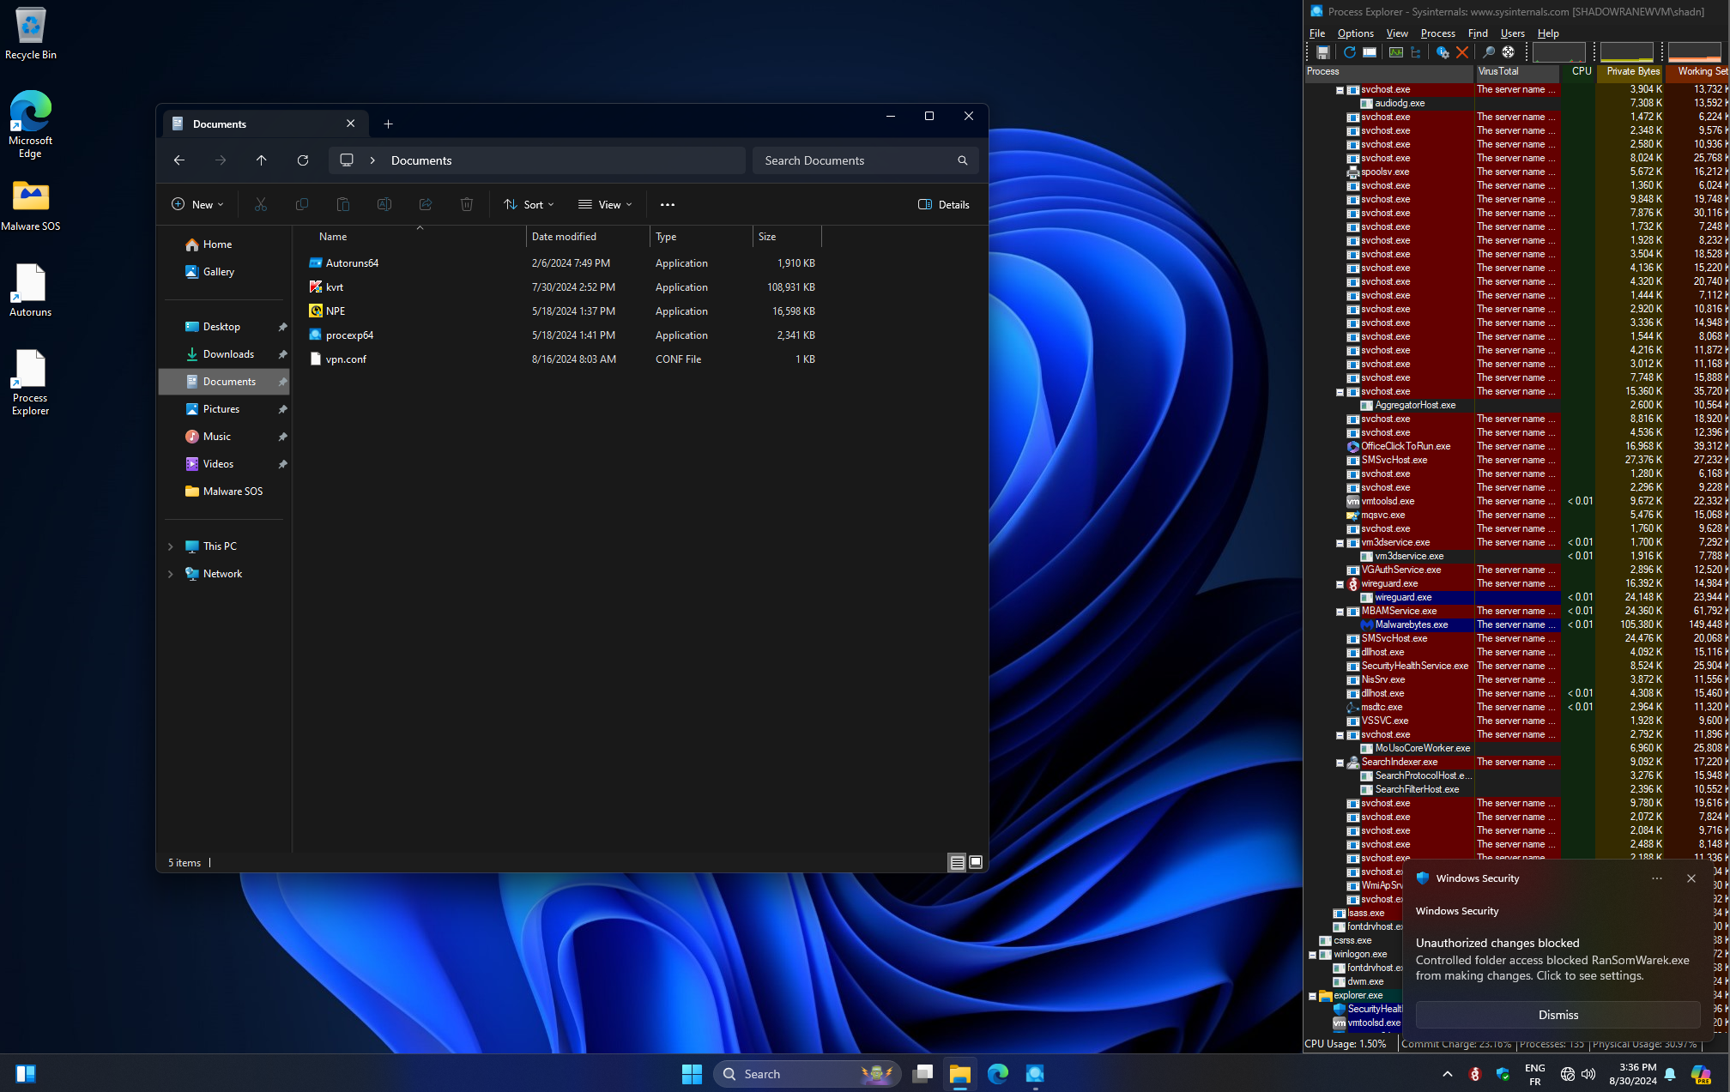Image resolution: width=1730 pixels, height=1092 pixels.
Task: Click the crosshair Find Window's Process icon
Action: (1508, 52)
